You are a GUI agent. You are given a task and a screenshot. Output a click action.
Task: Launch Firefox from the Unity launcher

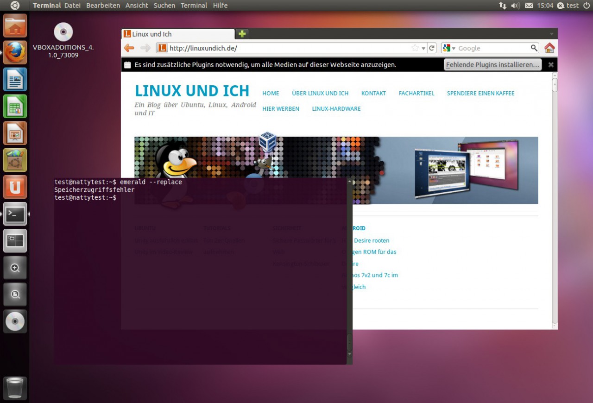[15, 52]
